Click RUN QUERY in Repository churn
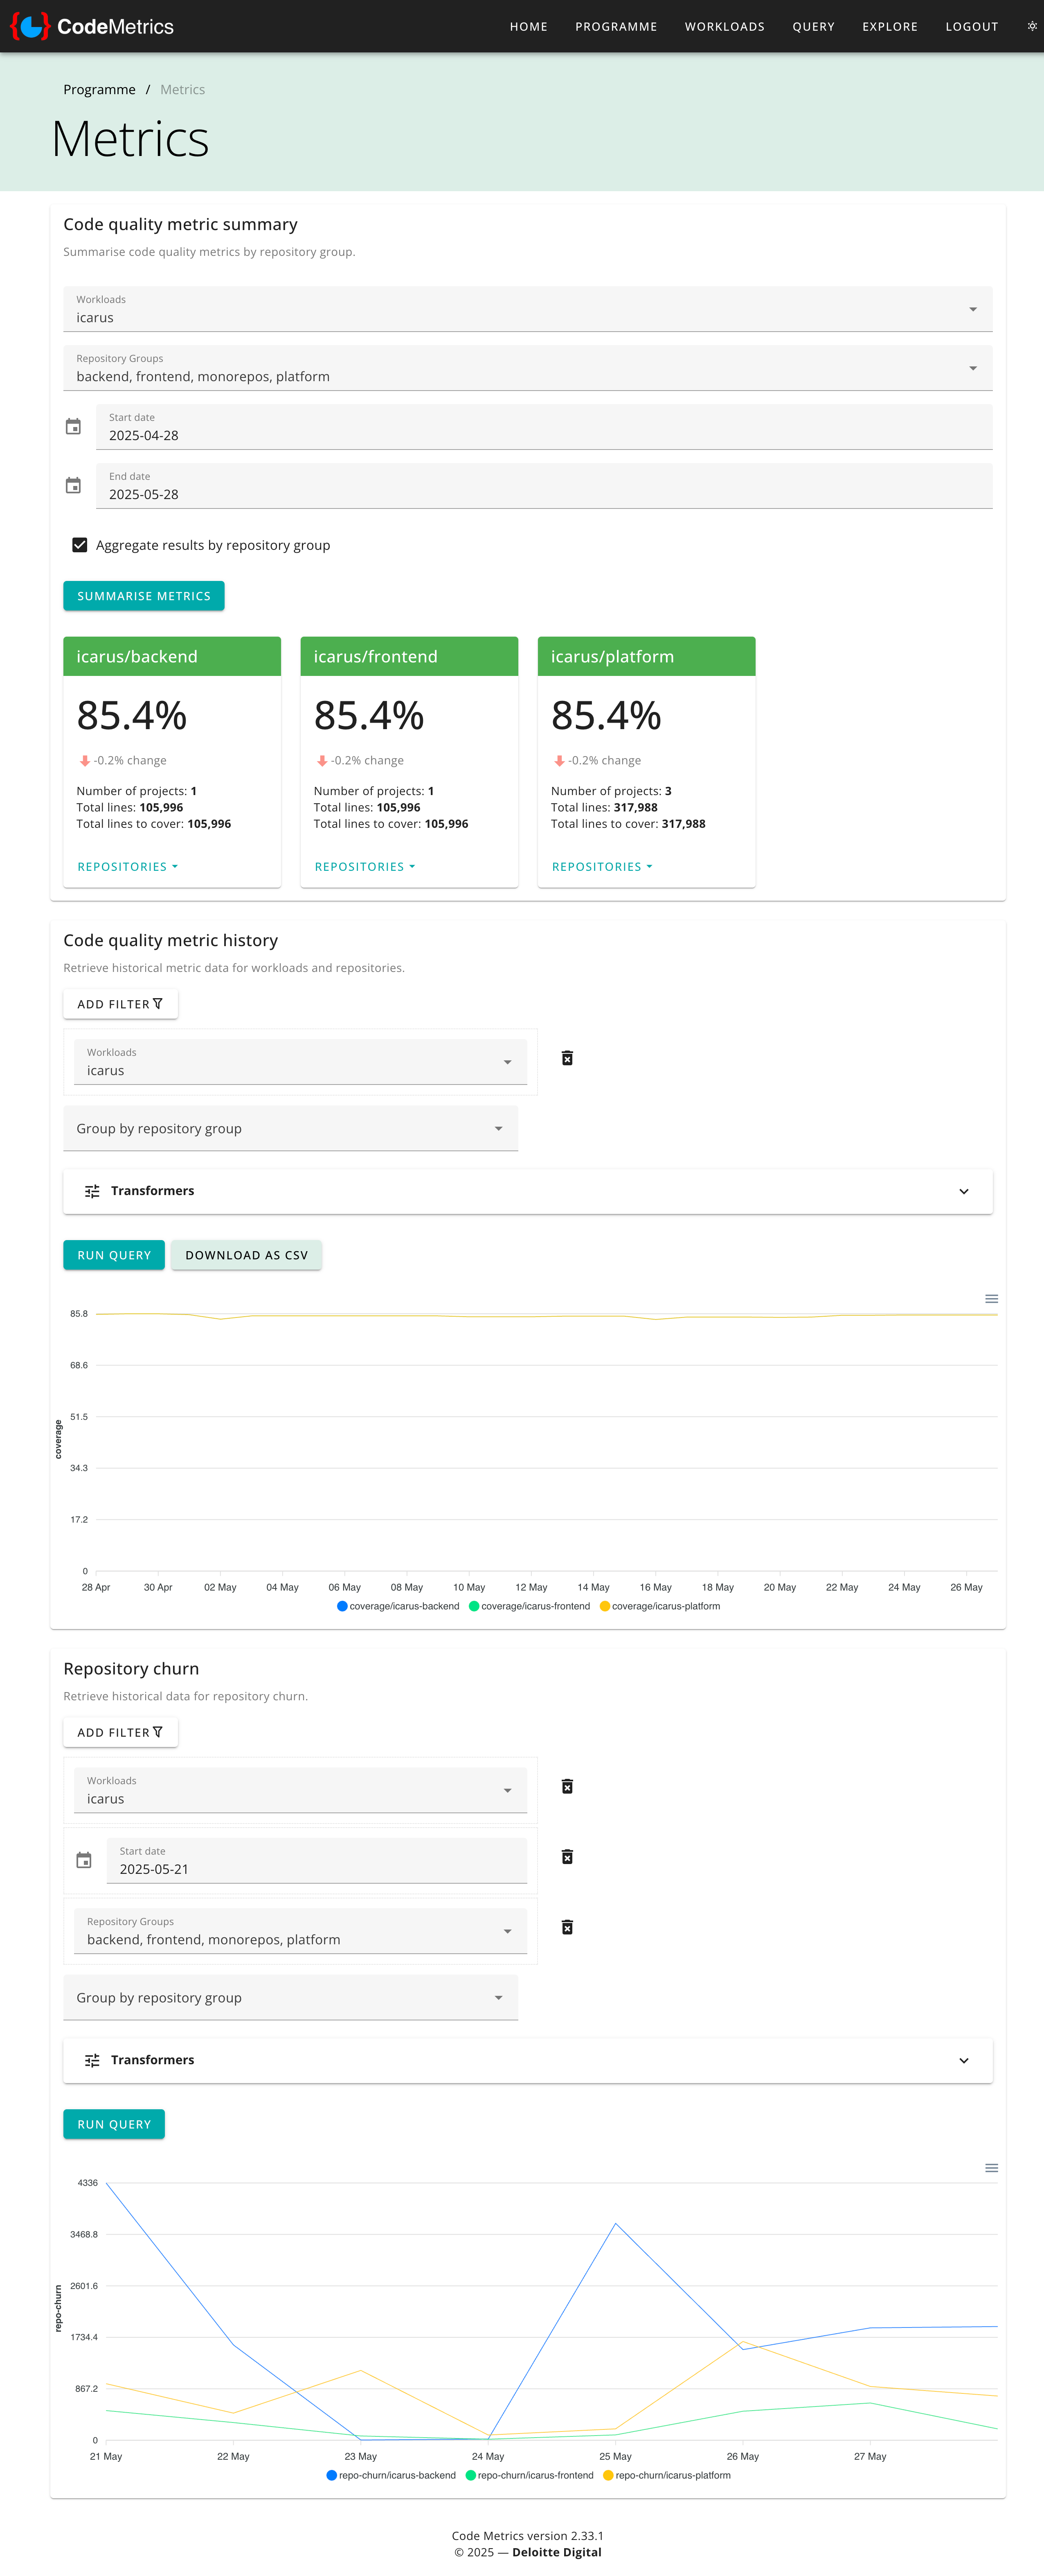 coord(114,2124)
